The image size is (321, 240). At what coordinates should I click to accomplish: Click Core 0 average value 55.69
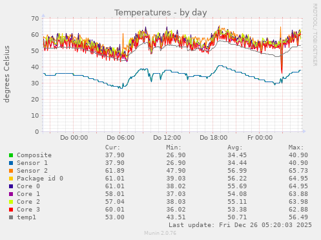[x=237, y=186]
